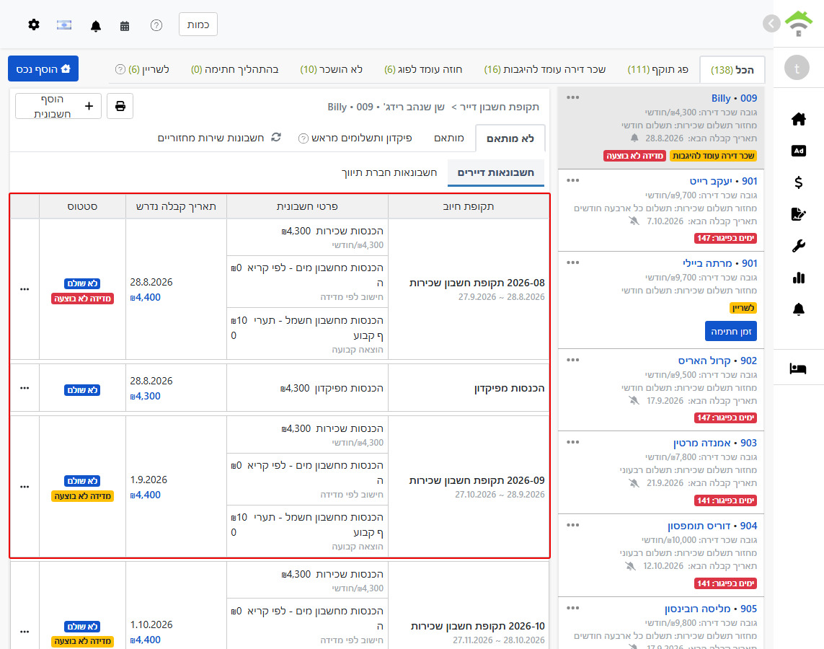Switch to לא מותאם tab
Screen dimensions: 824x649
pos(510,138)
